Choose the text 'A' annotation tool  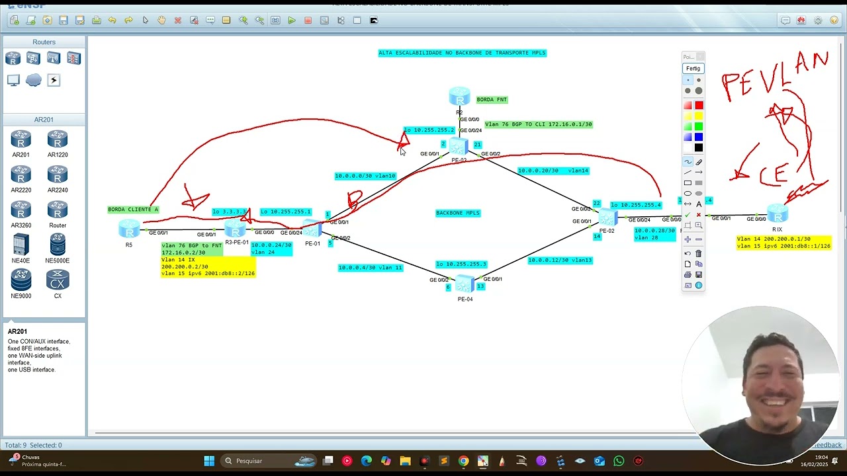699,204
